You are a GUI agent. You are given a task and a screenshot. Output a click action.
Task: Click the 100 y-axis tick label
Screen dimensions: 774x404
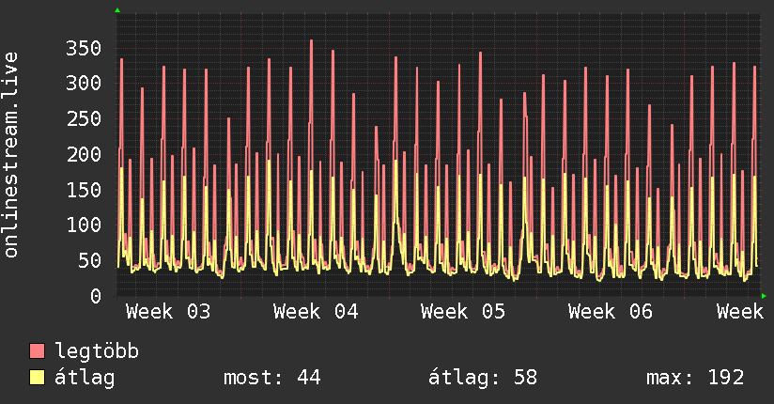(84, 225)
